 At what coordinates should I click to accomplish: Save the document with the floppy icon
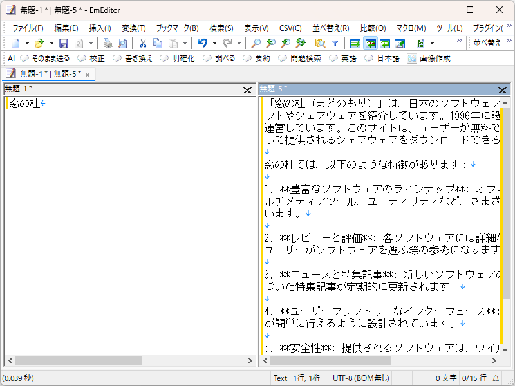64,43
